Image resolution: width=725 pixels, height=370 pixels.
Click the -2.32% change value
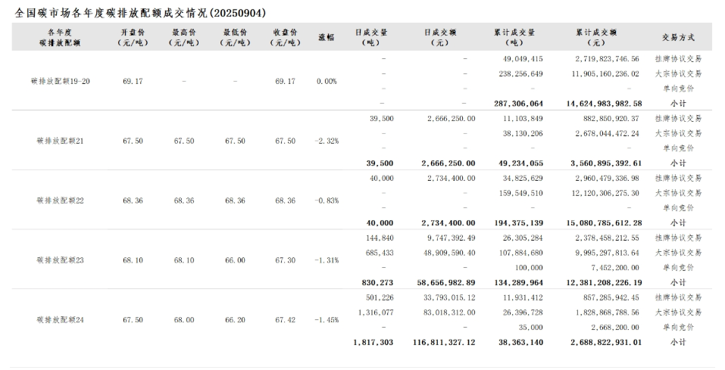coord(327,141)
